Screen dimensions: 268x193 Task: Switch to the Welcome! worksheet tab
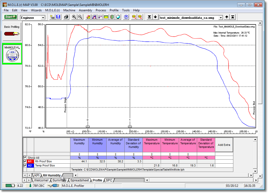click(x=41, y=180)
